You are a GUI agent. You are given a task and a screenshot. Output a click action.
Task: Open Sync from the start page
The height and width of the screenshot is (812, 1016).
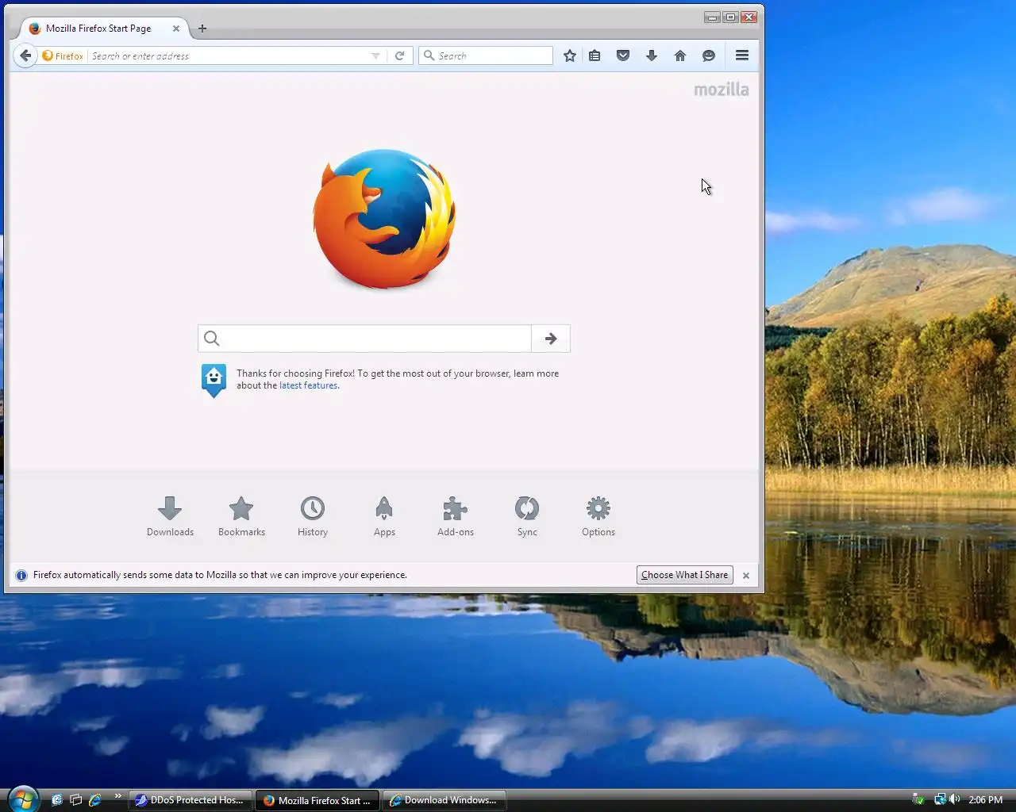point(527,516)
